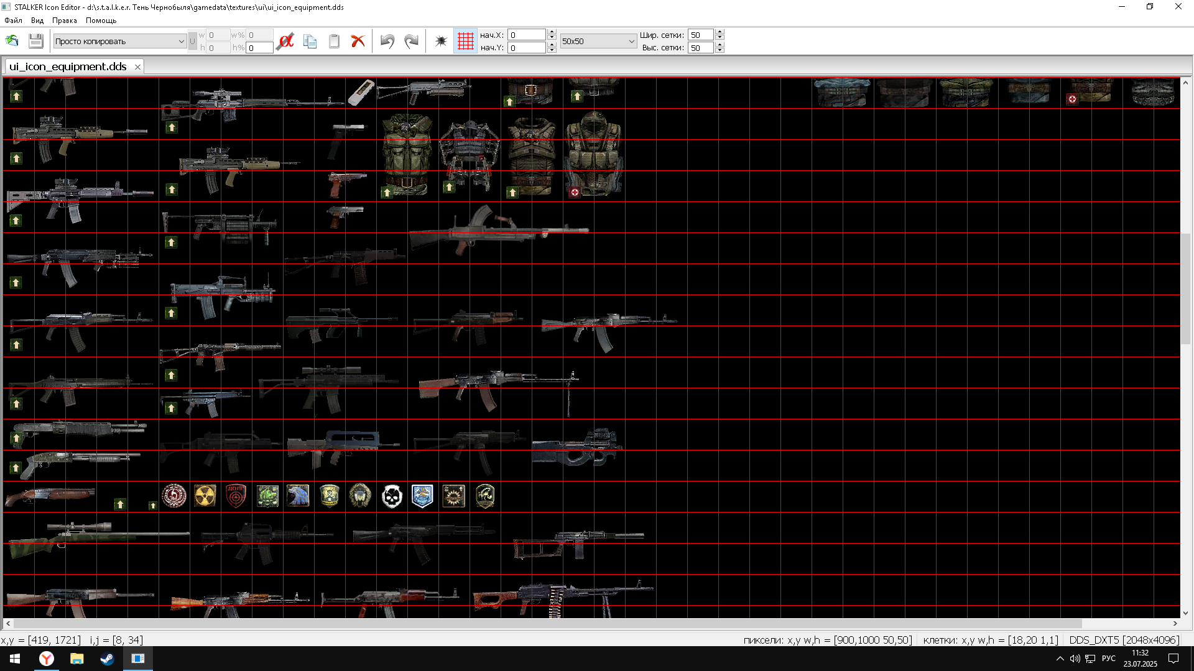The width and height of the screenshot is (1194, 671).
Task: Select the blue shield faction patch
Action: click(422, 496)
